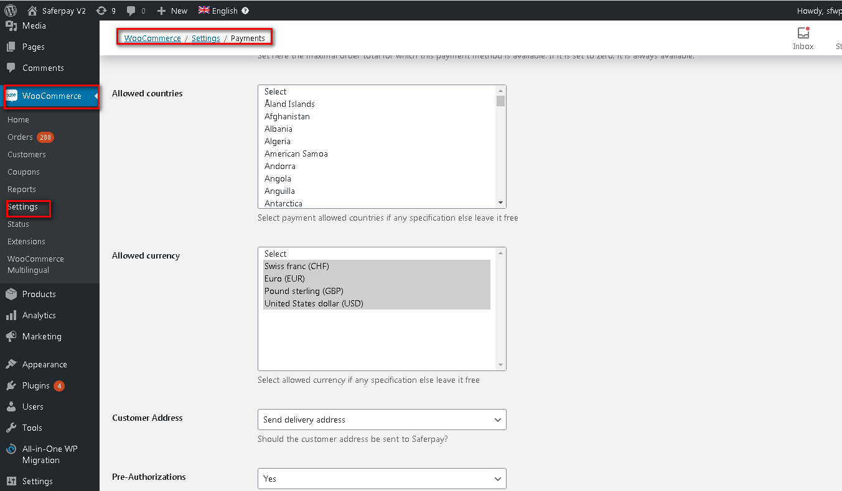Viewport: 842px width, 491px height.
Task: Select Swiss franc (CHF) currency option
Action: click(297, 266)
